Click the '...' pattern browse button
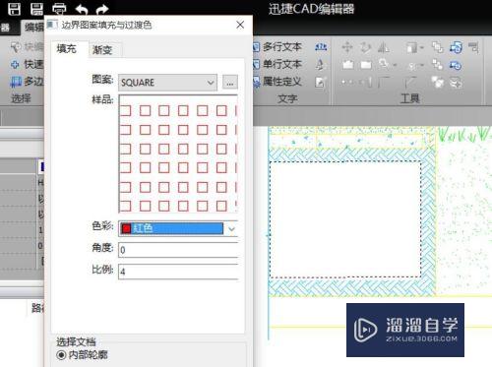Viewport: 492px width, 367px height. 230,82
